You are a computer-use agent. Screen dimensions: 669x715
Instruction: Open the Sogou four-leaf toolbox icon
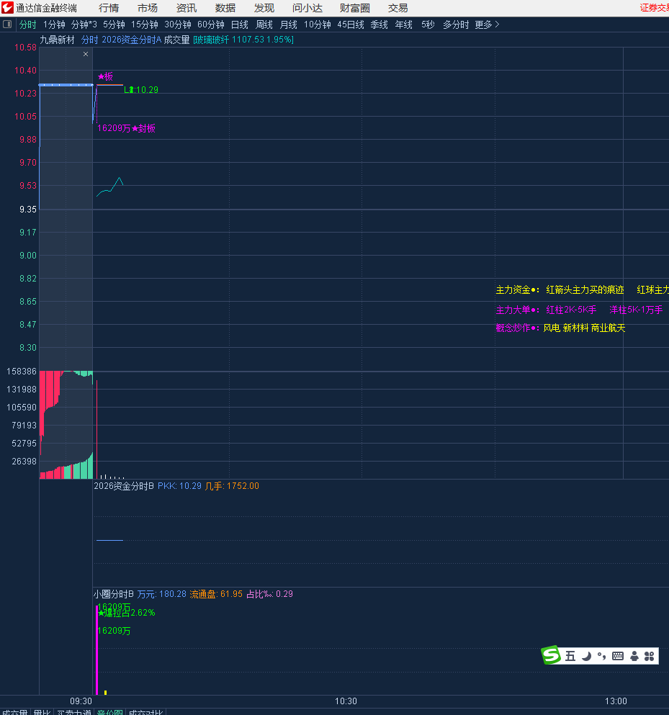click(x=649, y=656)
